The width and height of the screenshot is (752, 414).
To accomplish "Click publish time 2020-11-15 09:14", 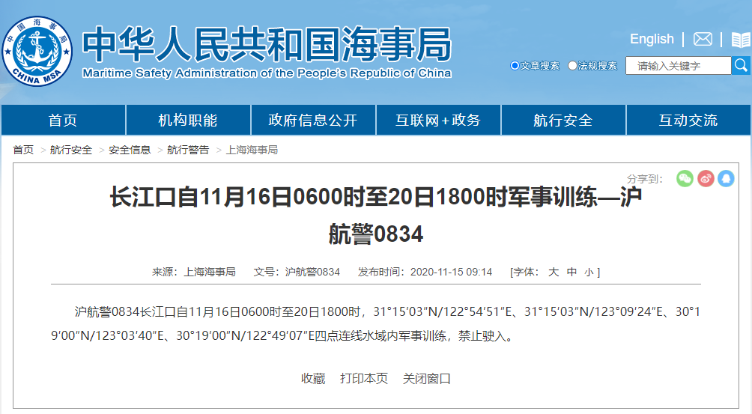I will pyautogui.click(x=452, y=273).
